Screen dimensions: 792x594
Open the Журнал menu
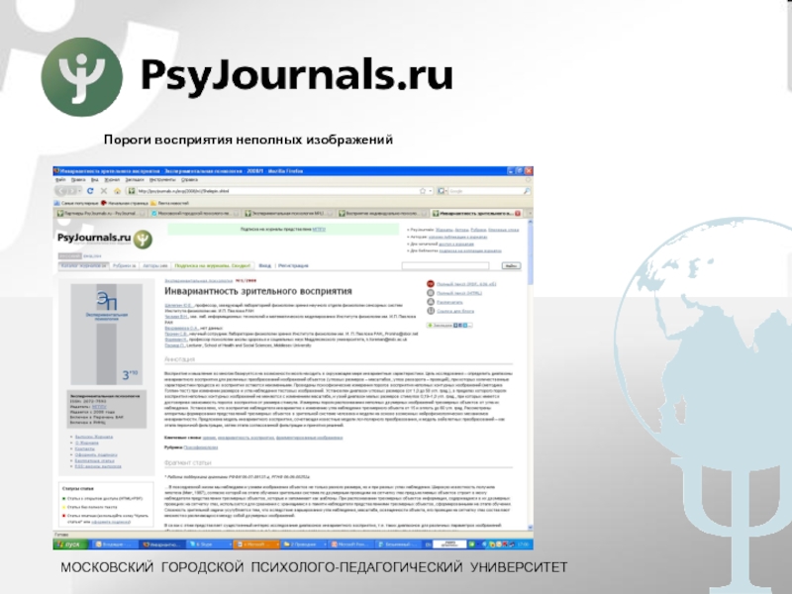pos(112,180)
